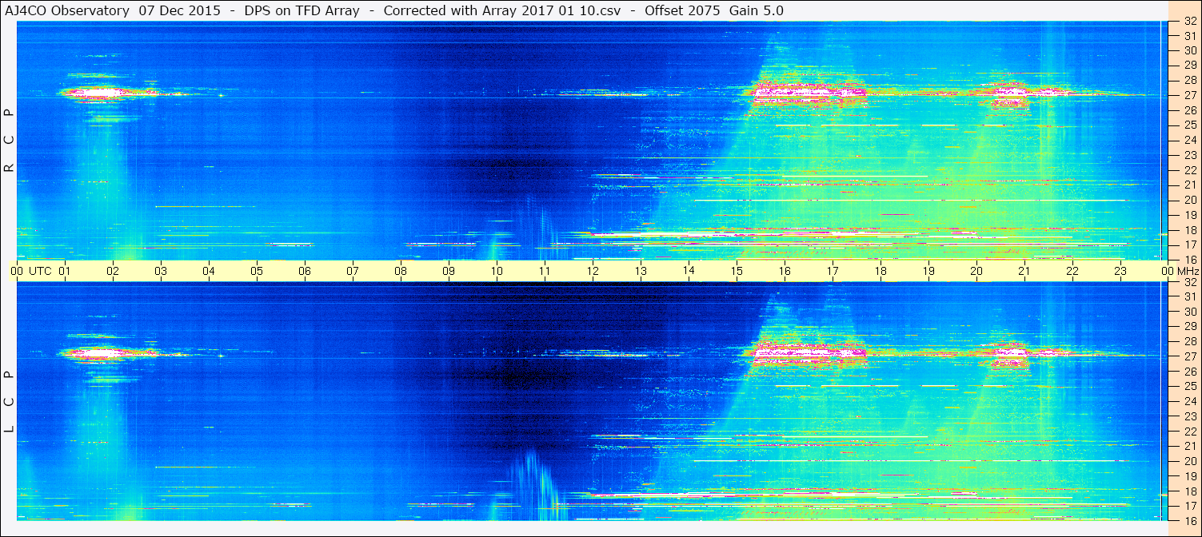Image resolution: width=1202 pixels, height=537 pixels.
Task: Select the 02 UTC time axis label
Action: point(113,271)
